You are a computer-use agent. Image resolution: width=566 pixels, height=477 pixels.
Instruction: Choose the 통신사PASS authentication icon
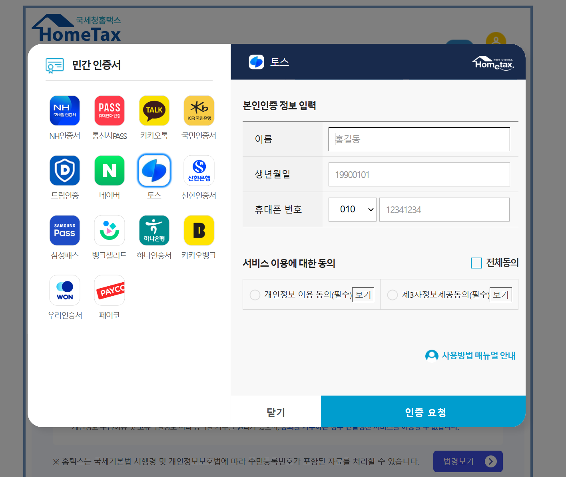coord(110,111)
